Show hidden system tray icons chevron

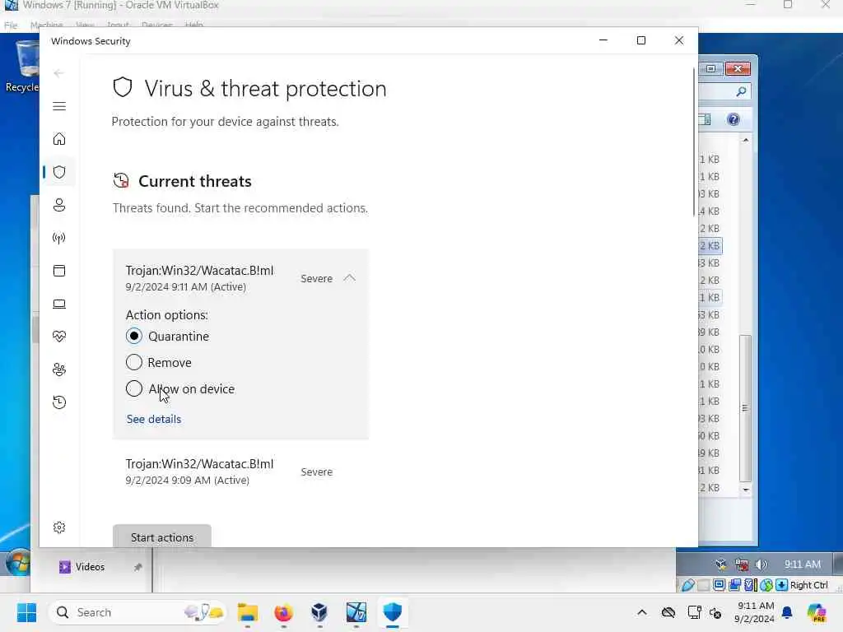(x=642, y=612)
